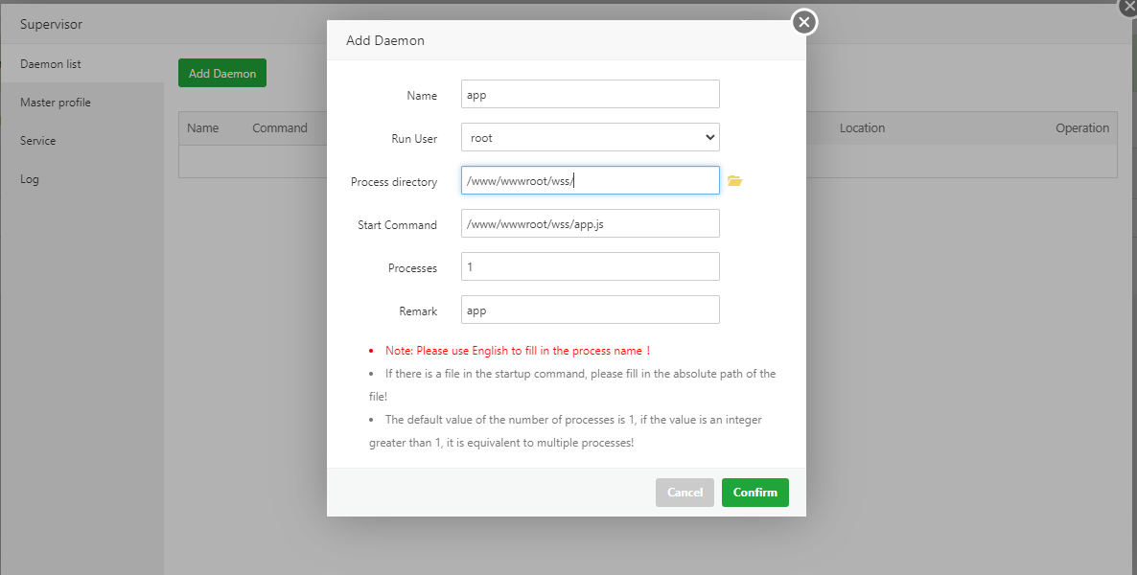Click the Location column header

862,128
